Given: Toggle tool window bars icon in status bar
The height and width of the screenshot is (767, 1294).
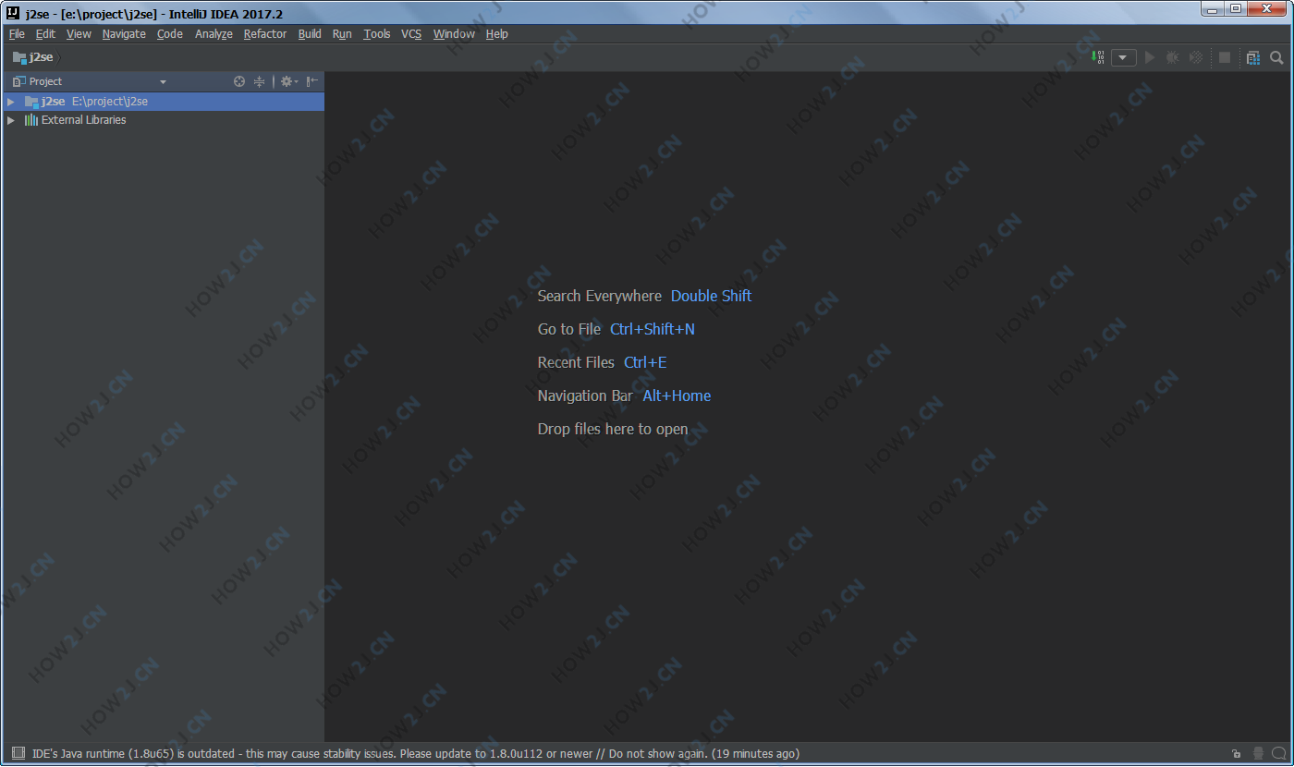Looking at the screenshot, I should [18, 754].
